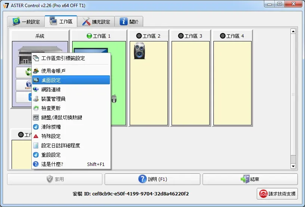Open the 一般設定 tab
Image resolution: width=305 pixels, height=207 pixels.
(x=26, y=22)
